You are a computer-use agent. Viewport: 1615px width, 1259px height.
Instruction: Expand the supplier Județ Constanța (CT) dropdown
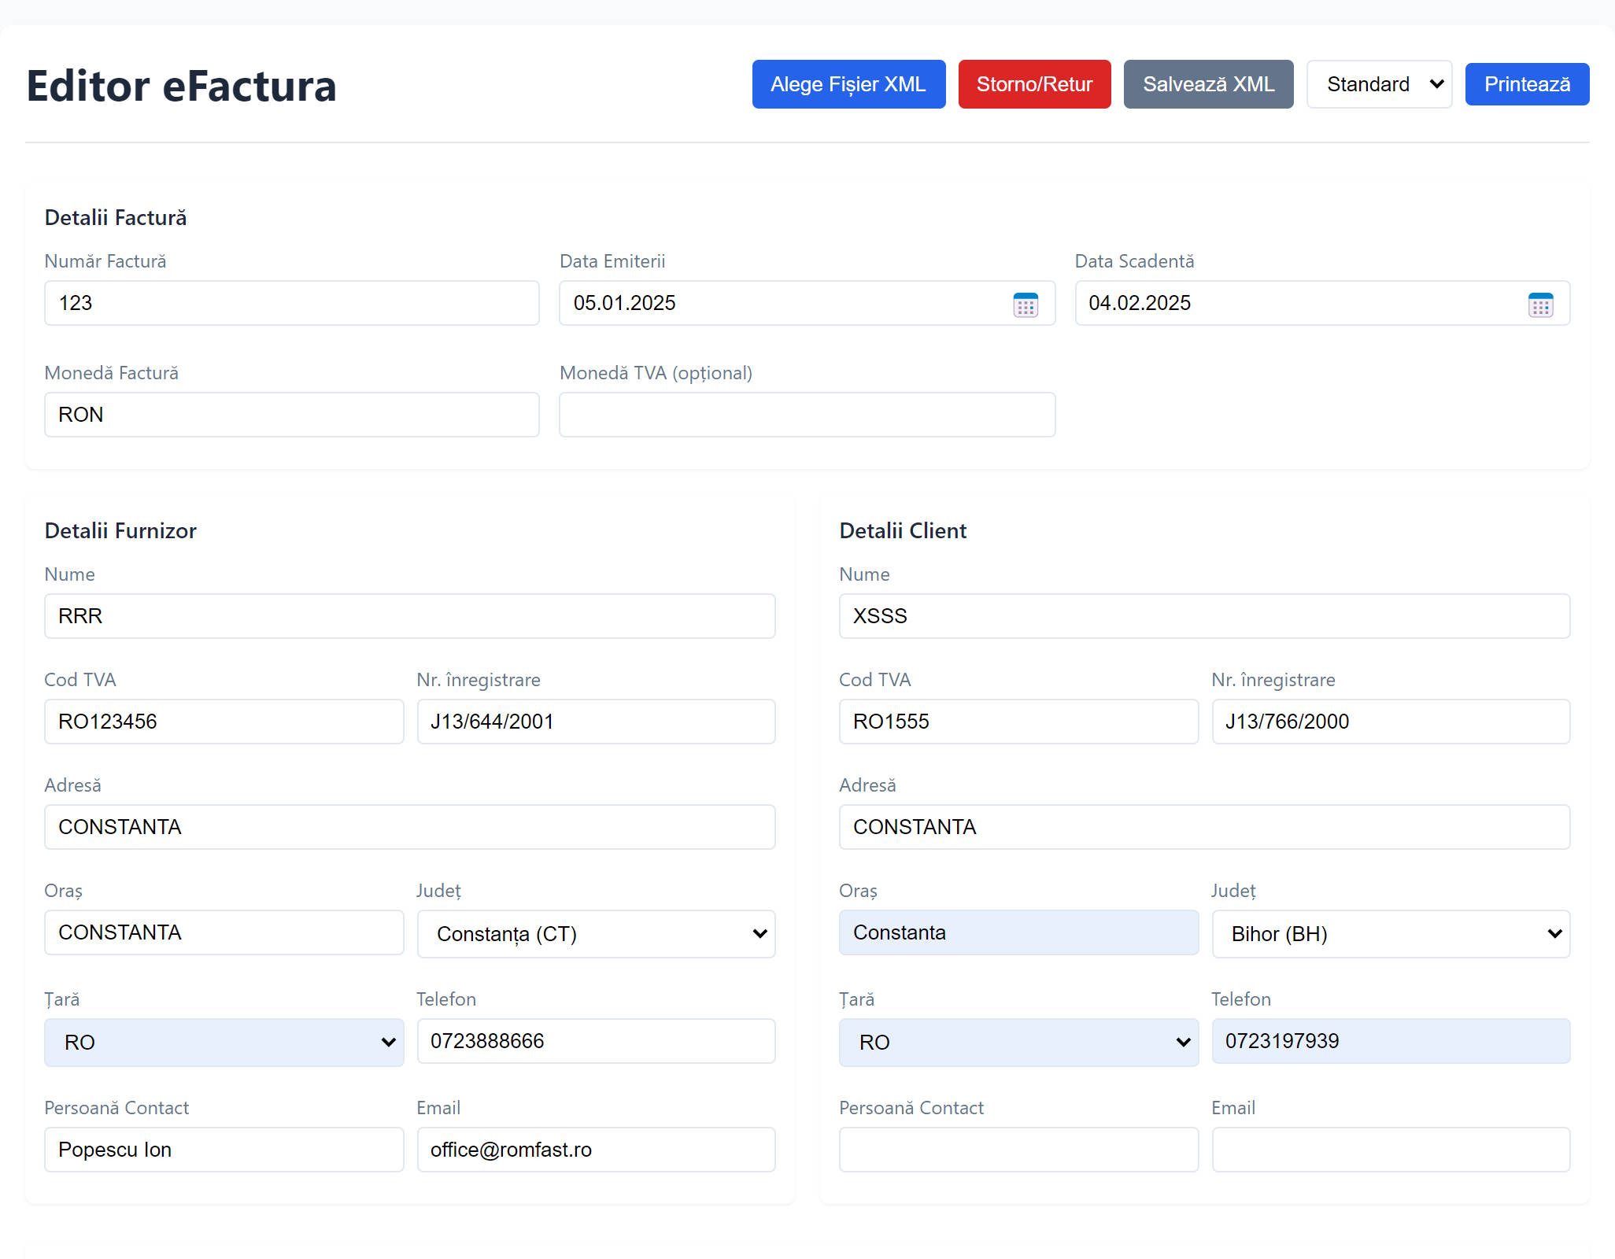[596, 934]
